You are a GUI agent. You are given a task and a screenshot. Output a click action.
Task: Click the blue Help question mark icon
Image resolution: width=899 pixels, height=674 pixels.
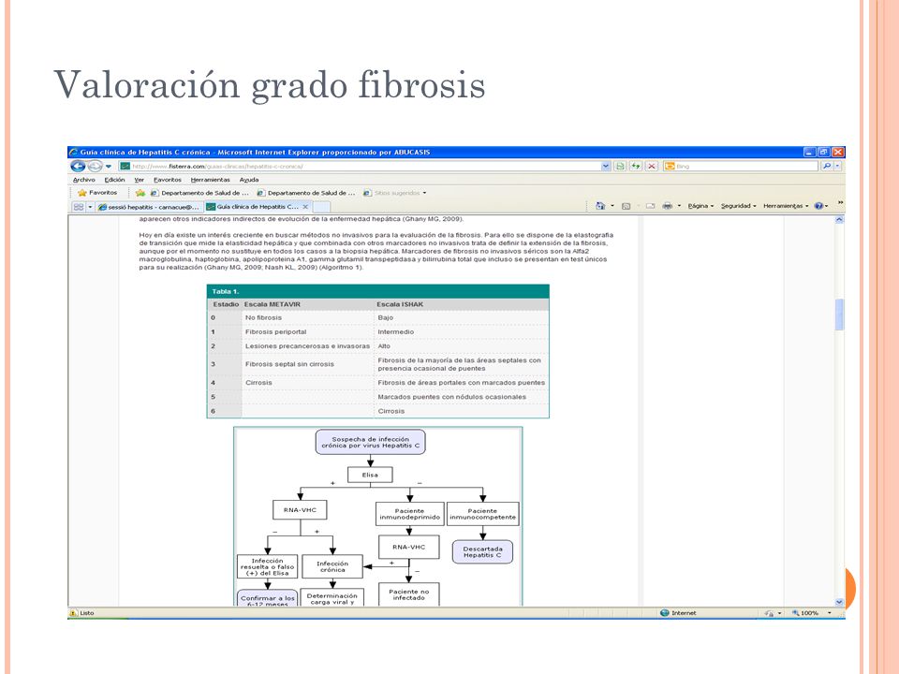click(x=818, y=206)
